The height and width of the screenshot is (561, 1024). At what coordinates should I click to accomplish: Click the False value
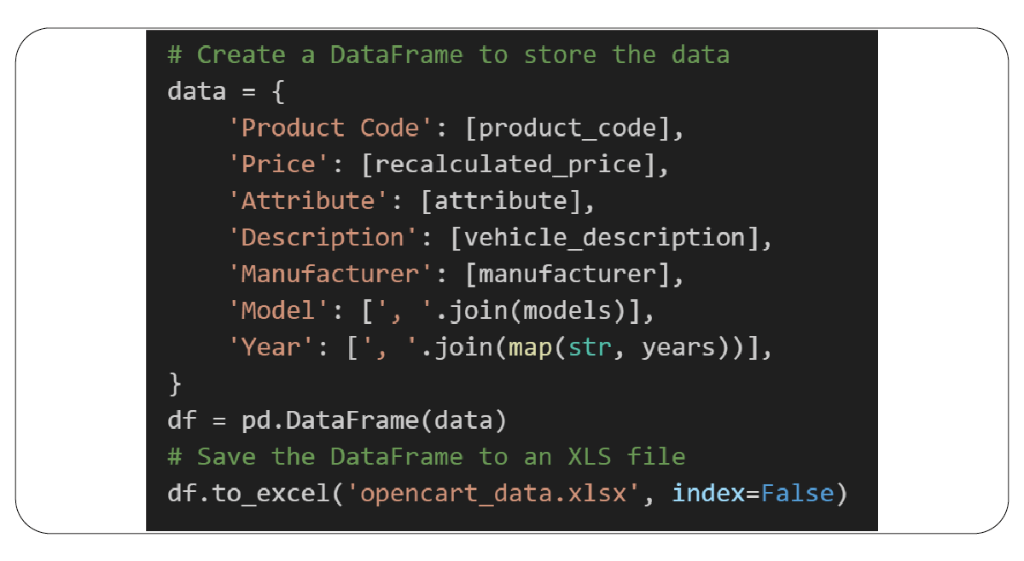point(797,494)
